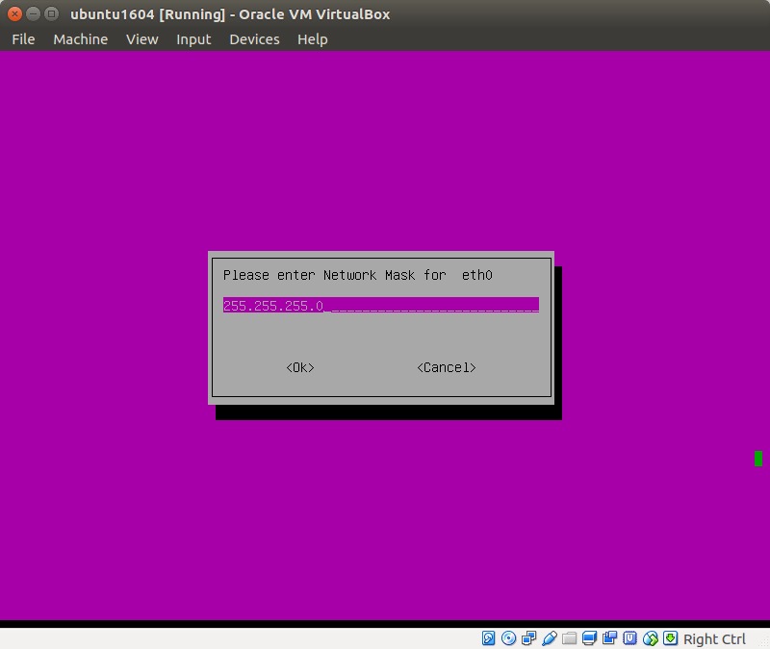Screen dimensions: 770x649
Task: Open the display settings status icon
Action: (x=590, y=638)
